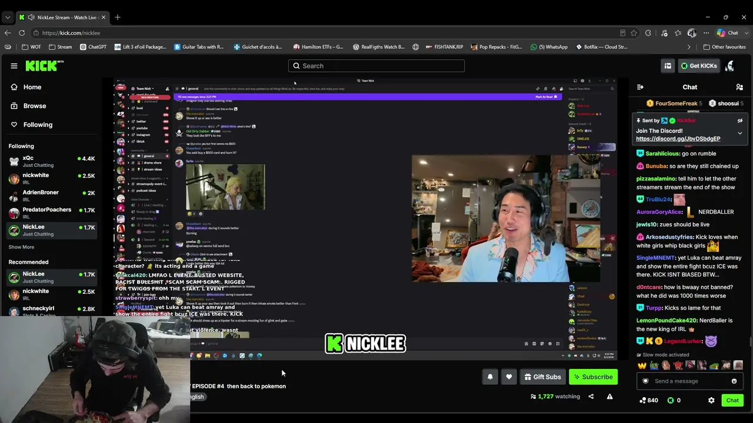Open the tab list dropdown arrow
This screenshot has height=423, width=753.
[x=8, y=17]
